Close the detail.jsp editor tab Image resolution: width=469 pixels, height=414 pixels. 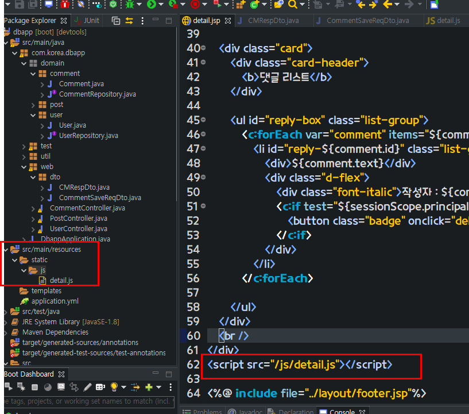pyautogui.click(x=228, y=21)
